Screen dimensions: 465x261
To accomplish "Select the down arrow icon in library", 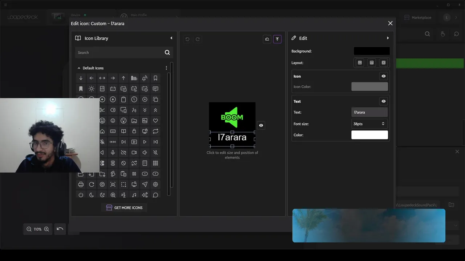I will [81, 78].
